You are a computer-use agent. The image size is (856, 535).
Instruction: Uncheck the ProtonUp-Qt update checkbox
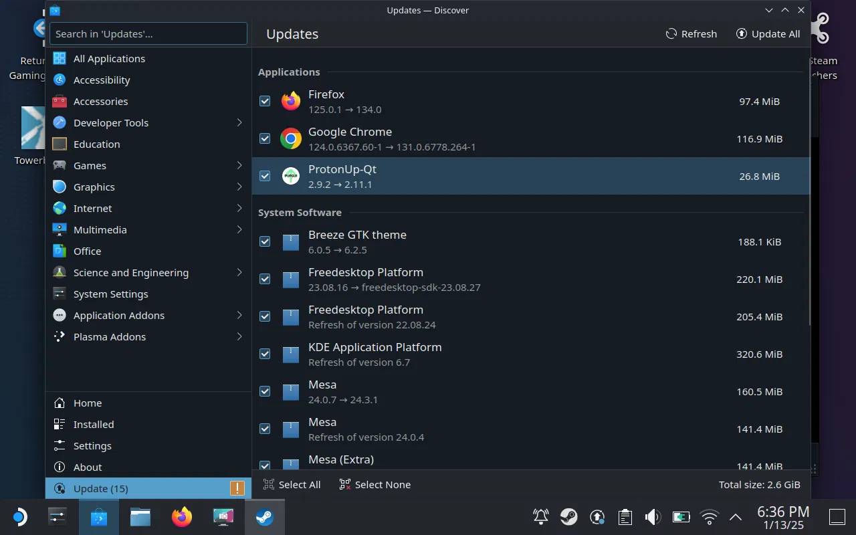tap(265, 177)
